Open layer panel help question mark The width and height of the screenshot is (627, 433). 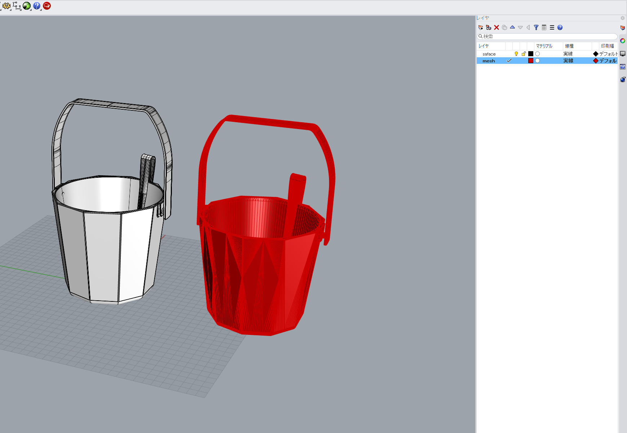click(560, 27)
